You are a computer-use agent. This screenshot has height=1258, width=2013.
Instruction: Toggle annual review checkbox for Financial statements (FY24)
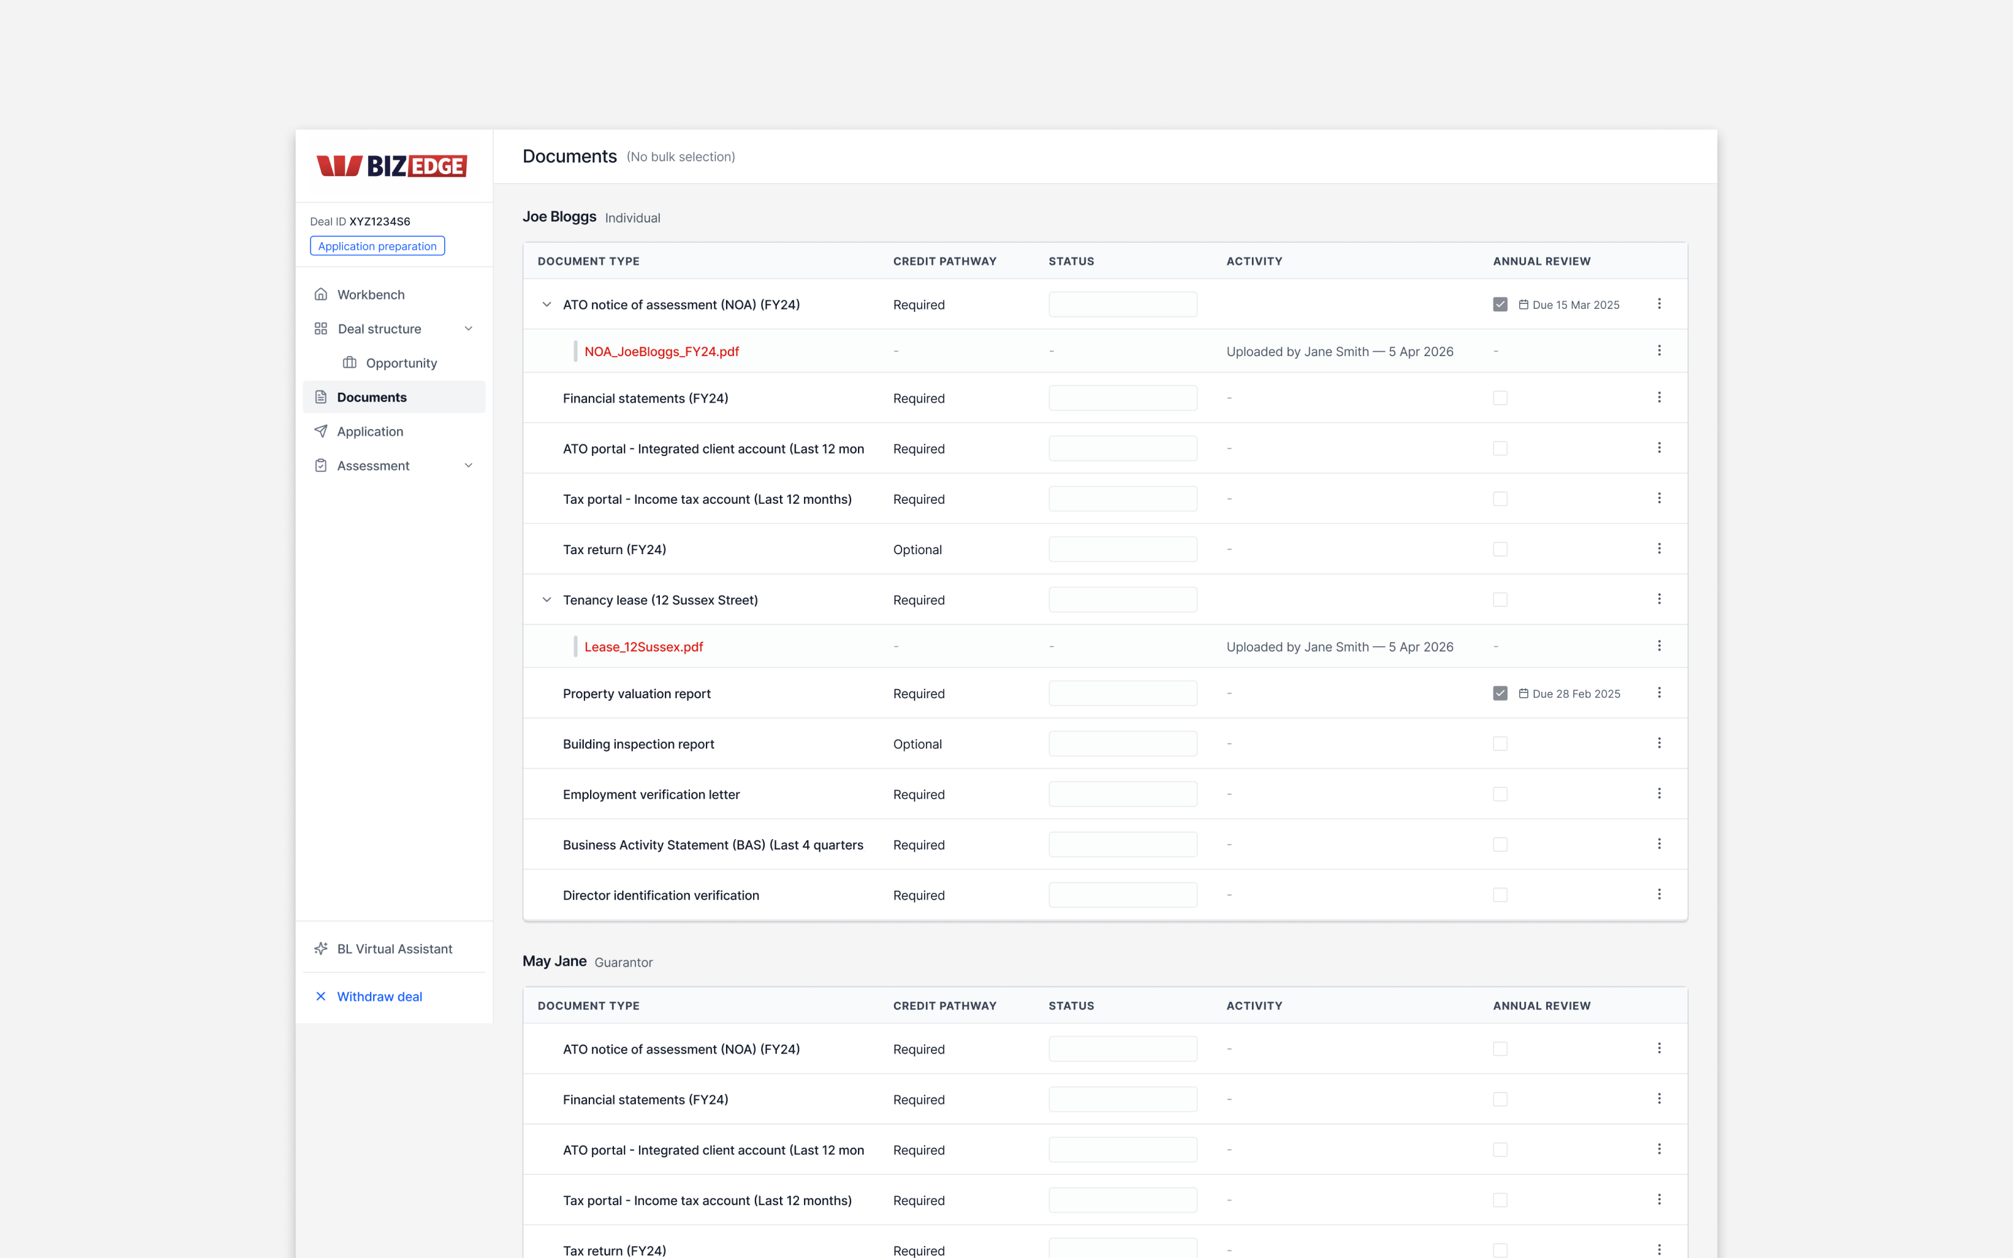point(1500,398)
